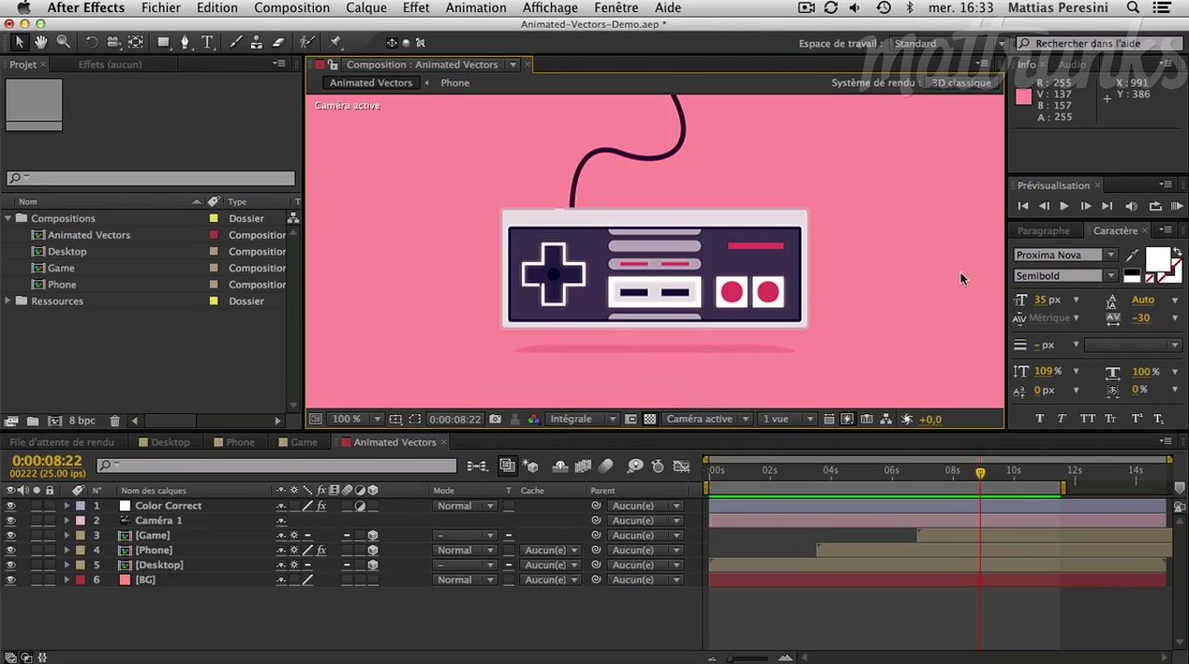1189x664 pixels.
Task: Click the Phone breadcrumb in the composition navigator
Action: pos(455,83)
